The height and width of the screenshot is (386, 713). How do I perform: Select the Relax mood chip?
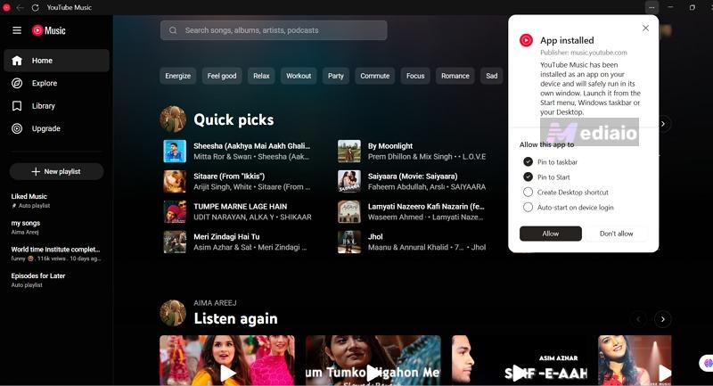pyautogui.click(x=261, y=76)
